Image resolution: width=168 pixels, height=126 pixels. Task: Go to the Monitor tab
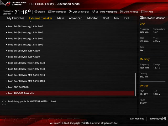click(x=93, y=18)
